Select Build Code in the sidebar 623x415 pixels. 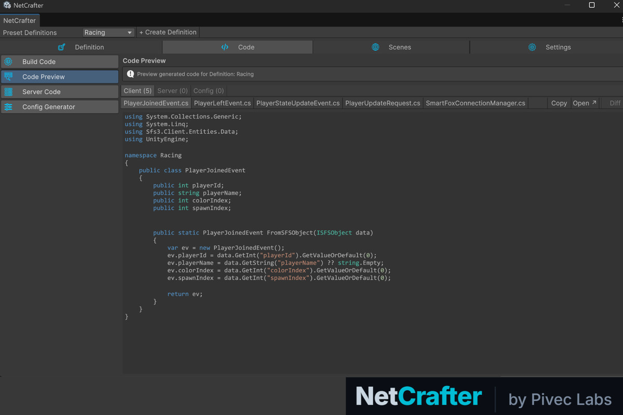(60, 62)
